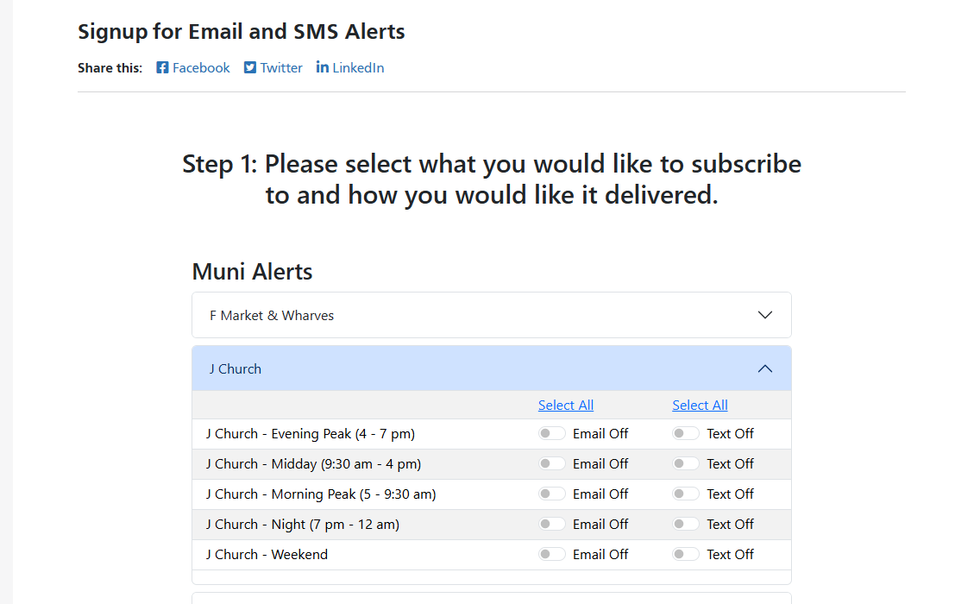Click the 'Muni Alerts' heading
This screenshot has width=955, height=604.
(x=252, y=272)
